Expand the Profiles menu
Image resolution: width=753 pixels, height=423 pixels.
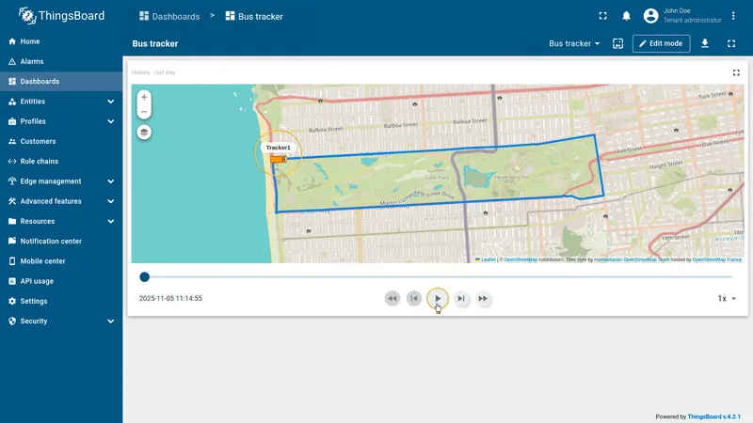click(61, 121)
